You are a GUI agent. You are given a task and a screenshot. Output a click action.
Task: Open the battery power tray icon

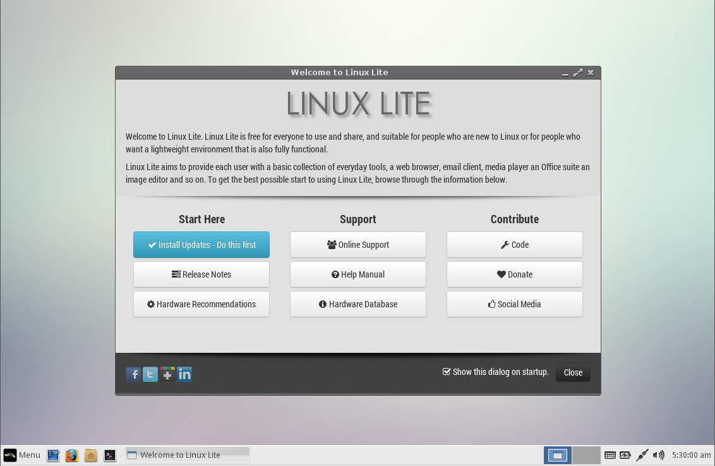point(625,455)
